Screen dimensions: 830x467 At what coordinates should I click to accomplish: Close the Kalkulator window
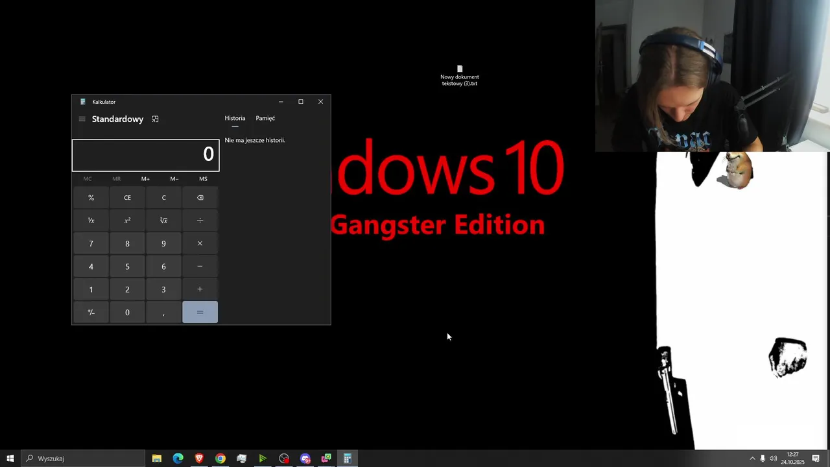(x=320, y=102)
